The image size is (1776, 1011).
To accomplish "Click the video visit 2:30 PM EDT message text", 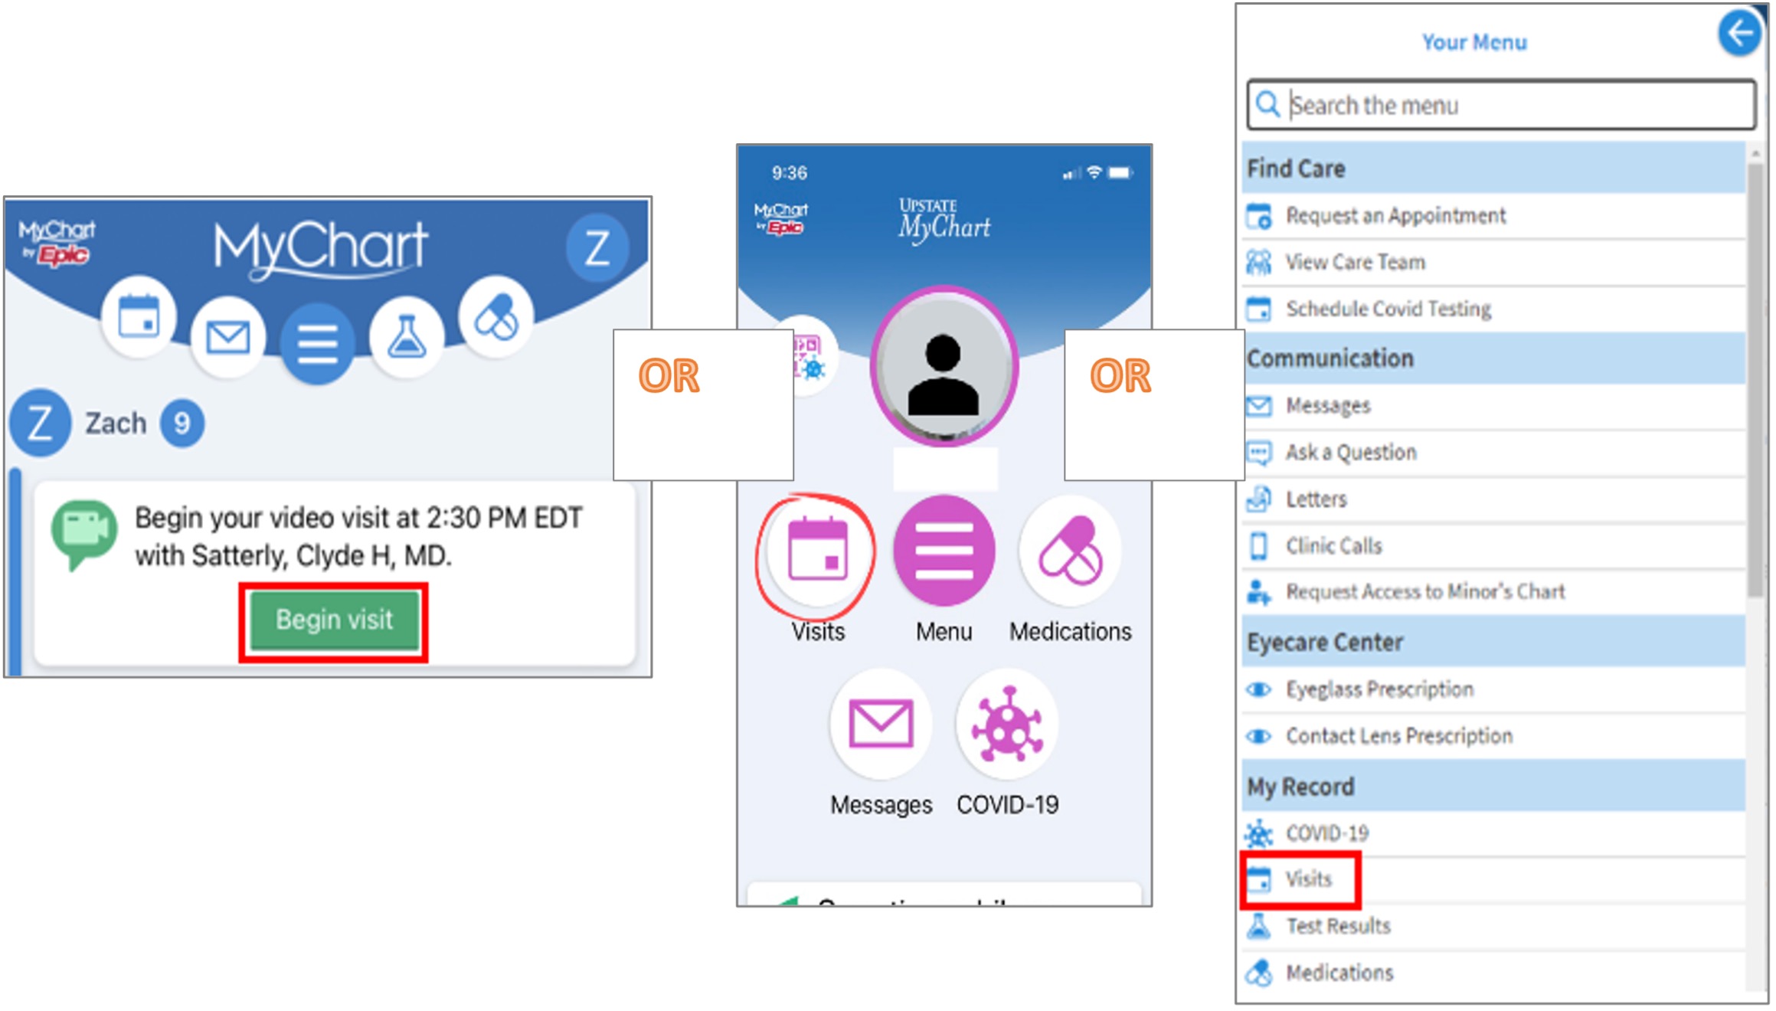I will point(358,536).
